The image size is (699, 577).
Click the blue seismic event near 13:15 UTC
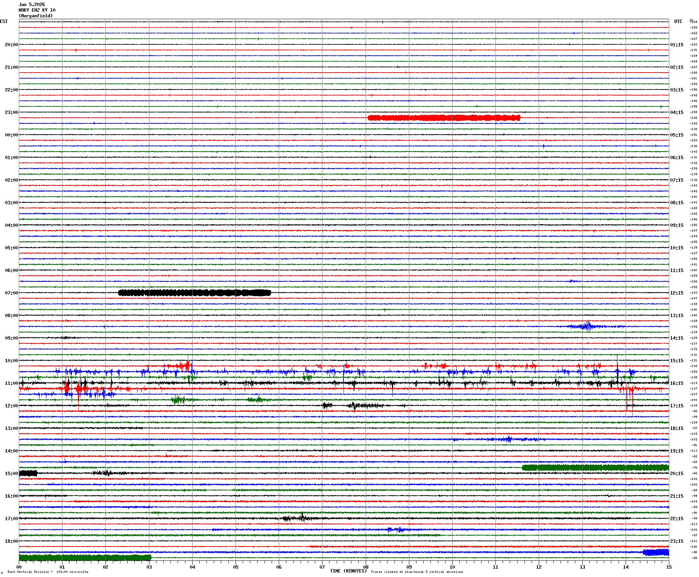click(x=587, y=326)
